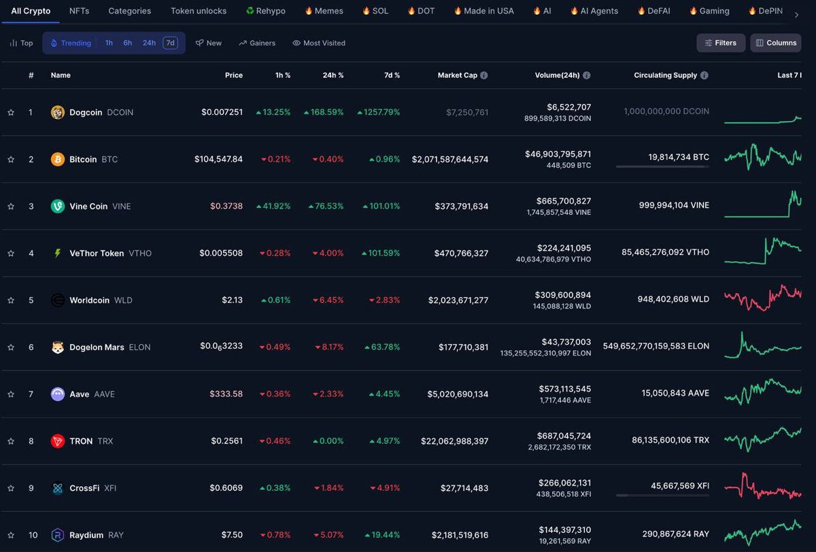The width and height of the screenshot is (816, 552).
Task: Add Dogcoin to watchlist with star
Action: [x=11, y=112]
